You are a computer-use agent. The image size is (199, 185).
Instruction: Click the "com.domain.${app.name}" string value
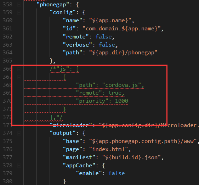pos(121,29)
